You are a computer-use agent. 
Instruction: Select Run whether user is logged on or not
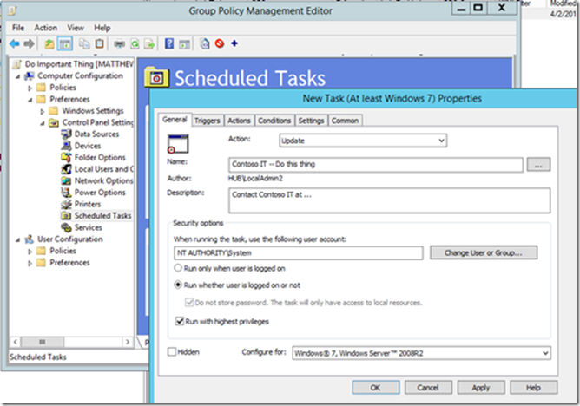click(178, 285)
